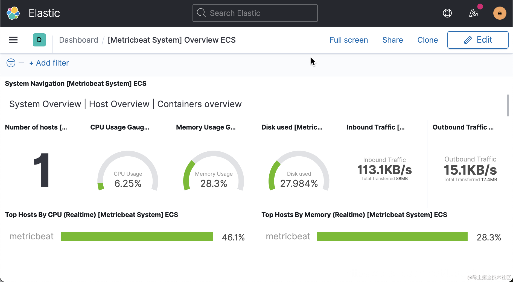
Task: Click the CPU Usage gauge
Action: click(x=128, y=172)
